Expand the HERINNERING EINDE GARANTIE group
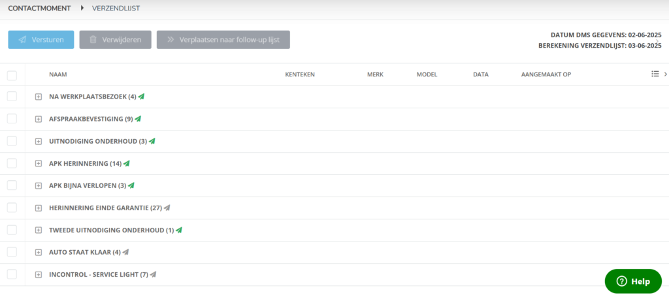Image resolution: width=669 pixels, height=297 pixels. pos(39,208)
